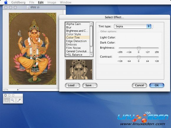Set Contrast slider at -64 mark
The width and height of the screenshot is (171, 128).
(x=129, y=57)
